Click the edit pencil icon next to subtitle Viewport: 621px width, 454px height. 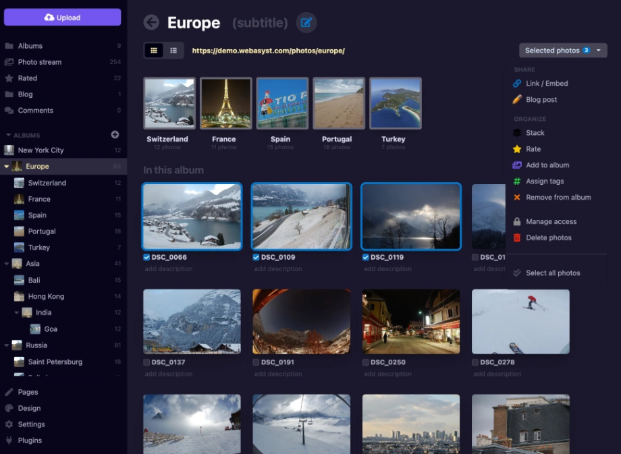click(x=306, y=23)
